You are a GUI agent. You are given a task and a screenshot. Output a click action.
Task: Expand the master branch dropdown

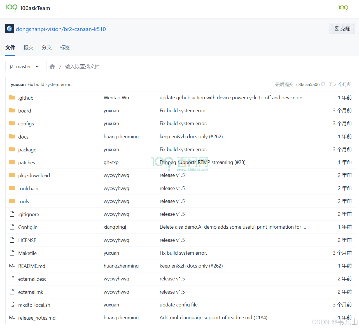24,67
